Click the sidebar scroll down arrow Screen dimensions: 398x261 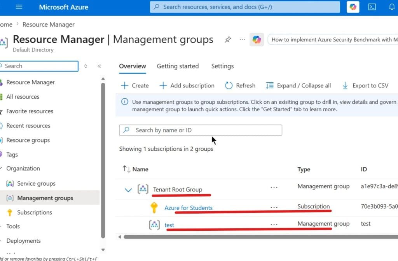pyautogui.click(x=103, y=250)
